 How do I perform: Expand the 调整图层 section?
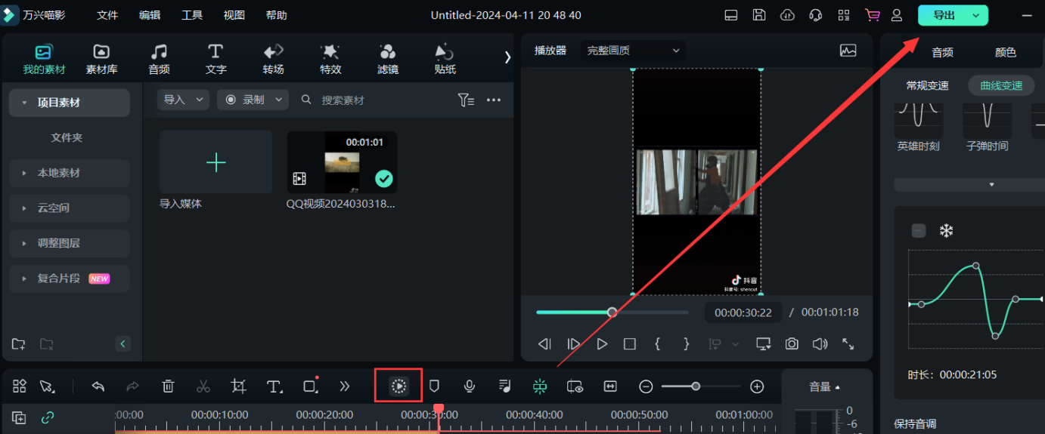point(24,243)
